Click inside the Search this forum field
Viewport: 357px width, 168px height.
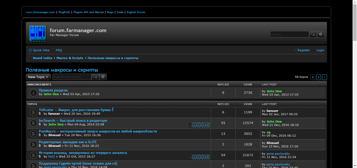tap(72, 77)
